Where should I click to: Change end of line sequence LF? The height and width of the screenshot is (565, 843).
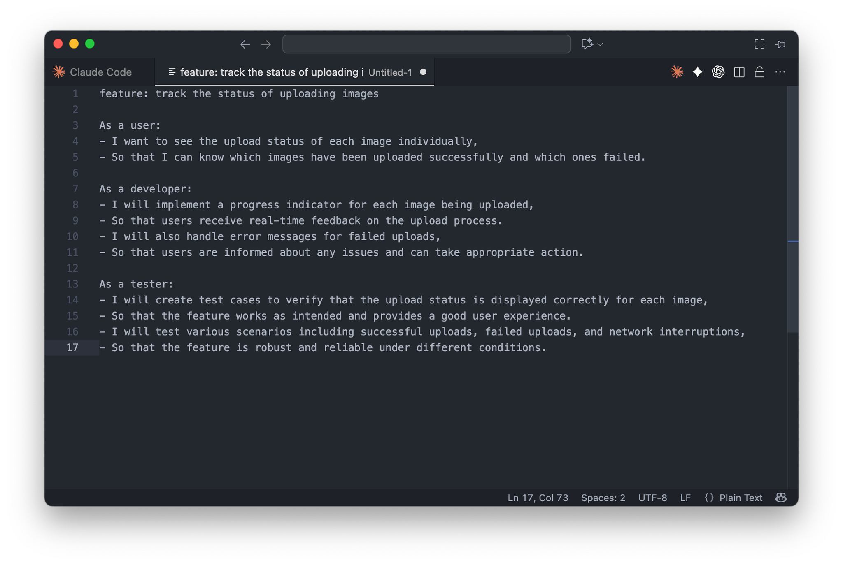(x=685, y=498)
